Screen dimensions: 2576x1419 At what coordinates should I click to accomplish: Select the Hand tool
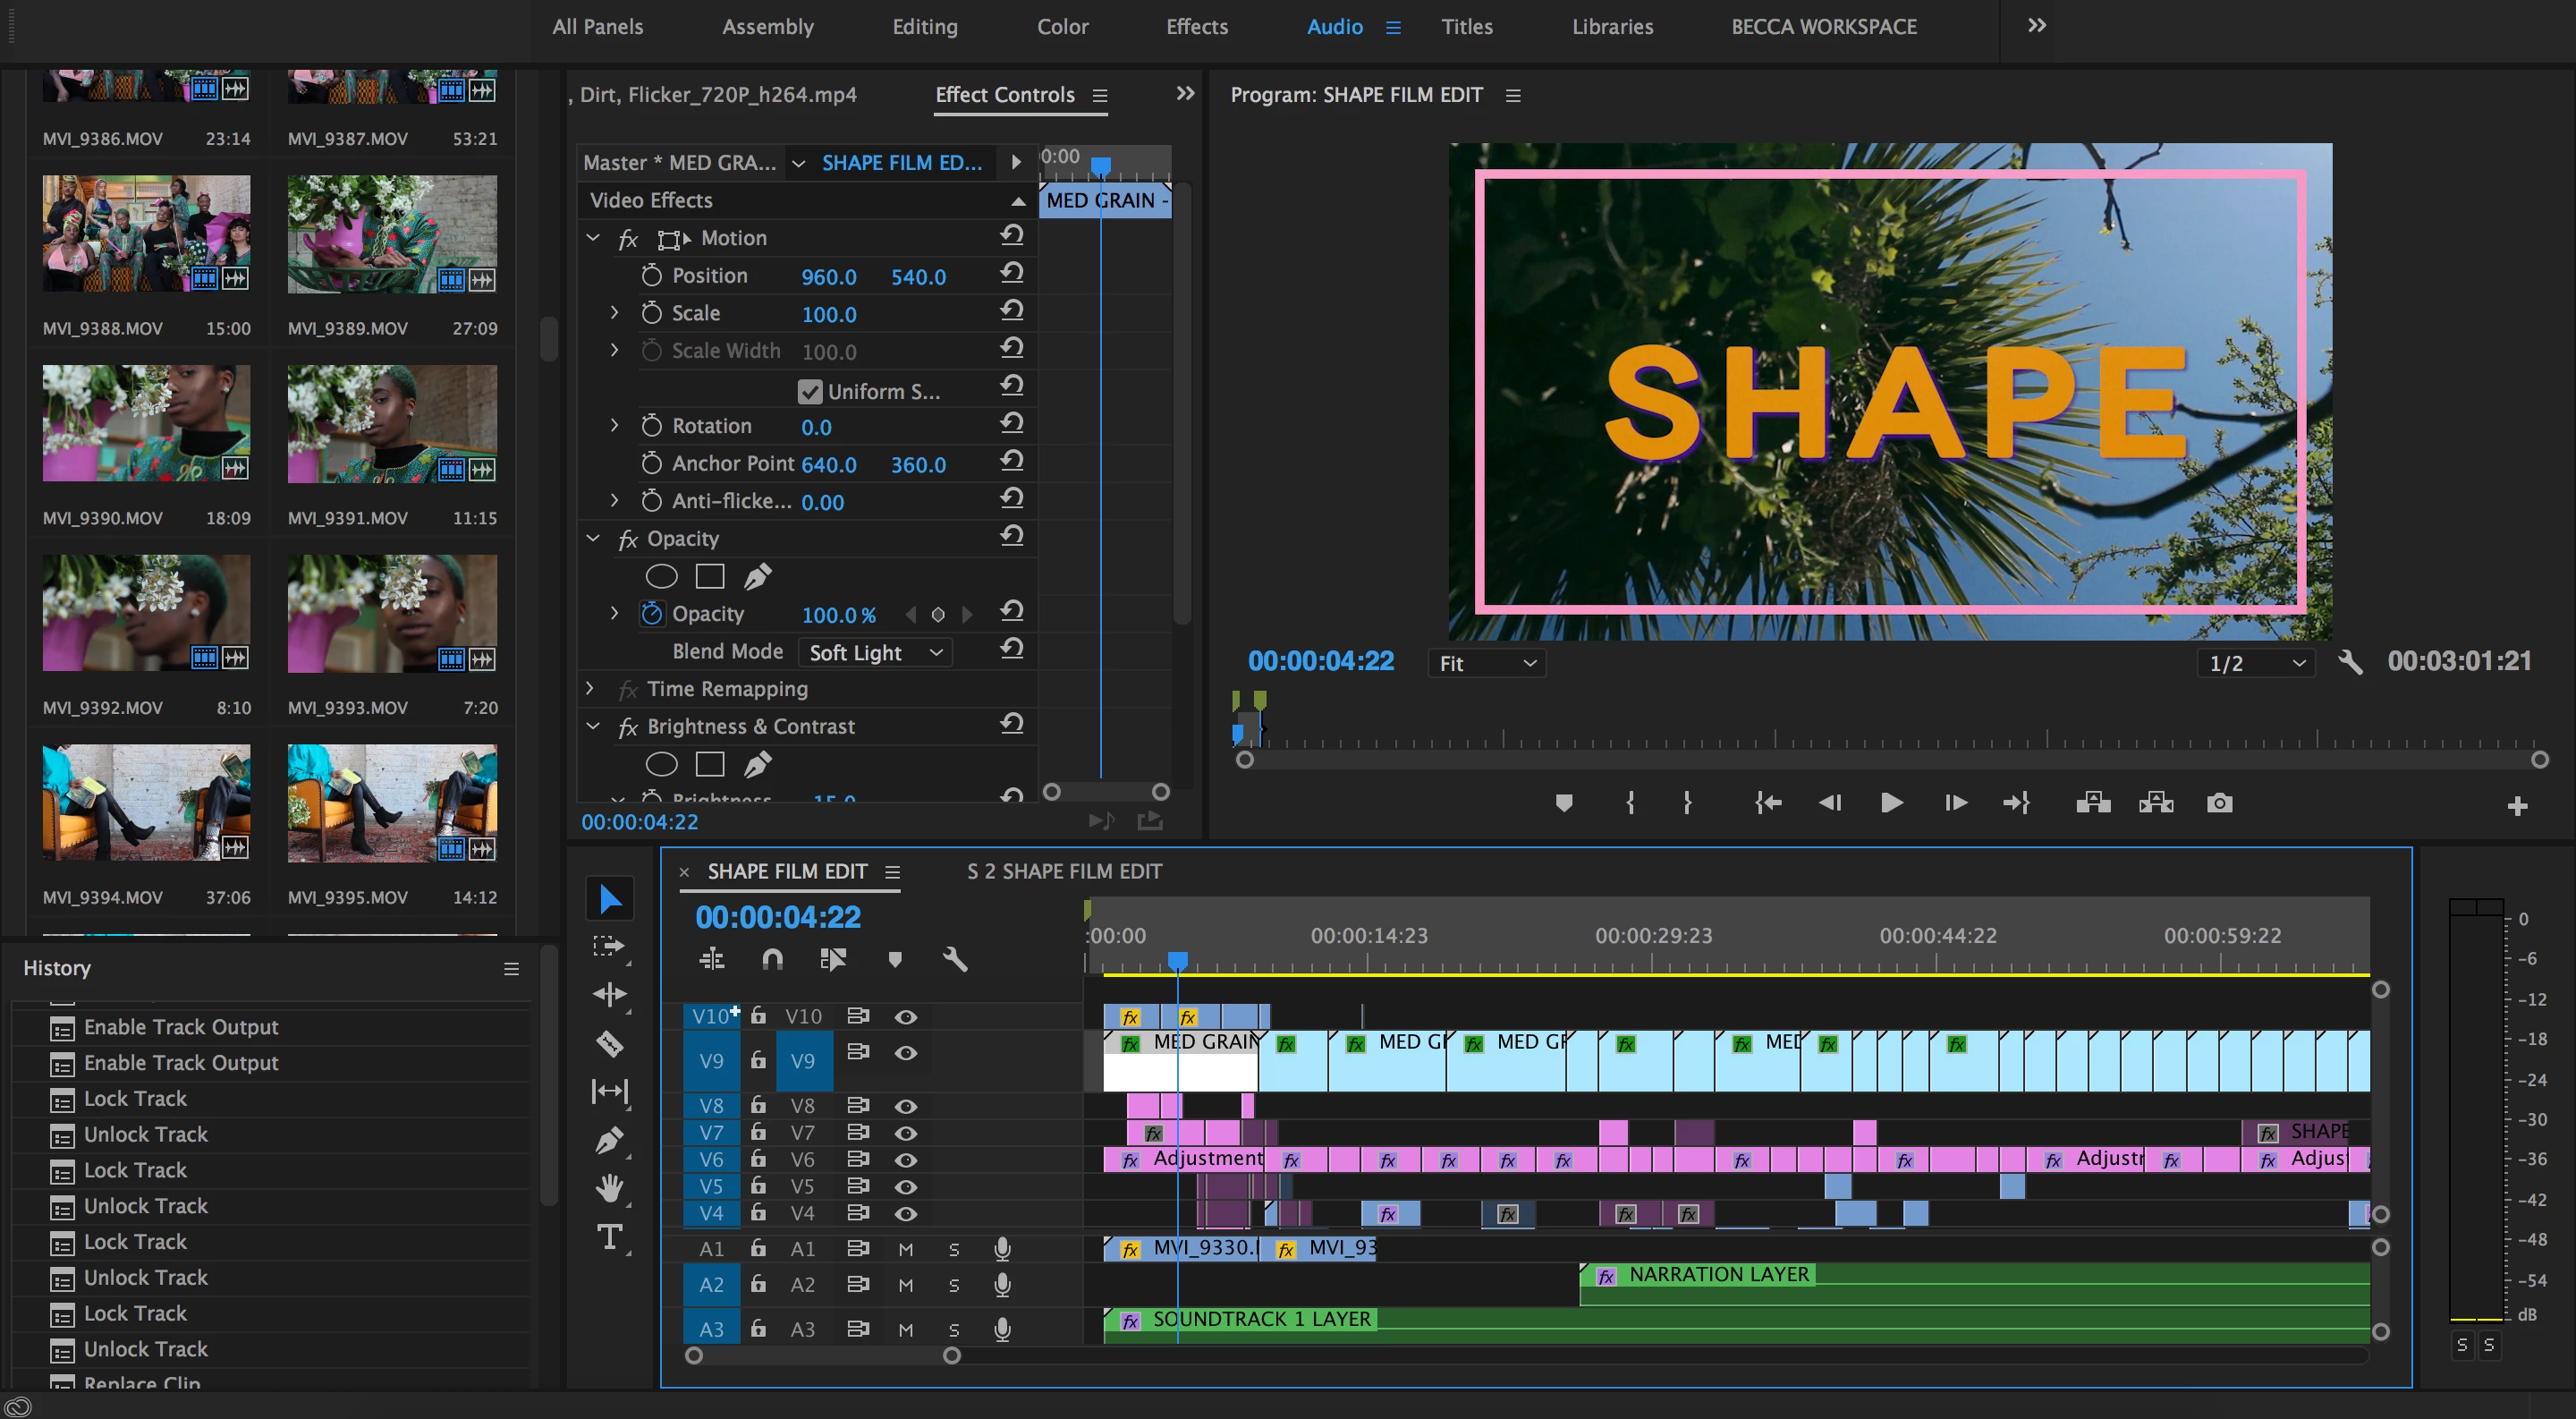(609, 1188)
